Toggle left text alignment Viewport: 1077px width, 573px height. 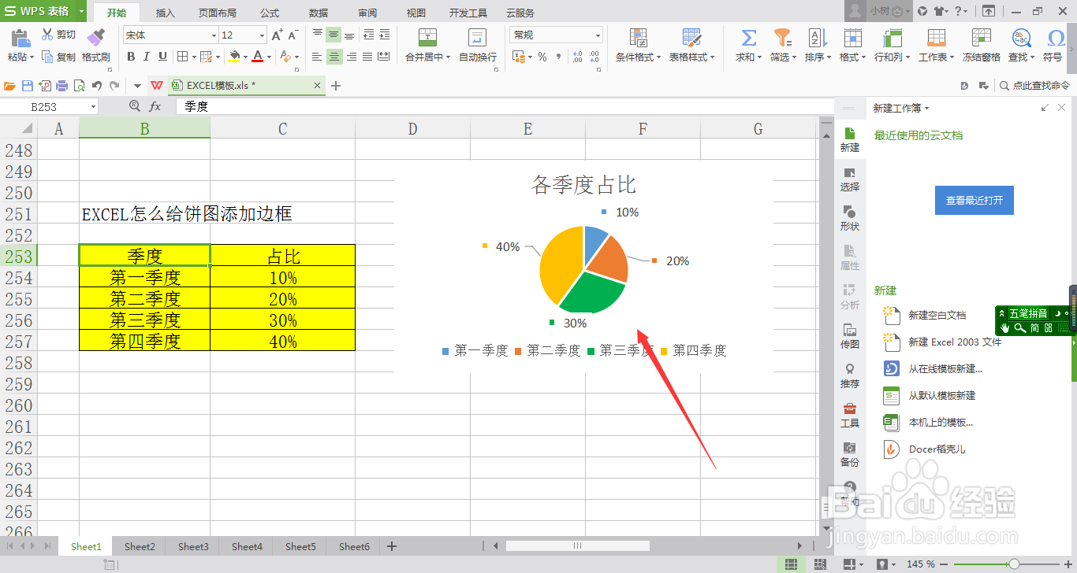317,57
